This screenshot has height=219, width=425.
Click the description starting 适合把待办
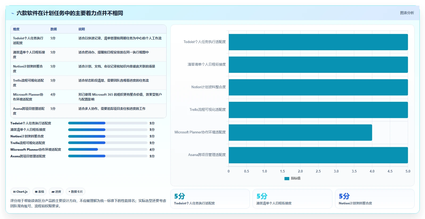point(114,52)
